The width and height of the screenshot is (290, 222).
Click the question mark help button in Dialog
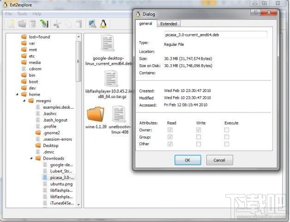[256, 12]
